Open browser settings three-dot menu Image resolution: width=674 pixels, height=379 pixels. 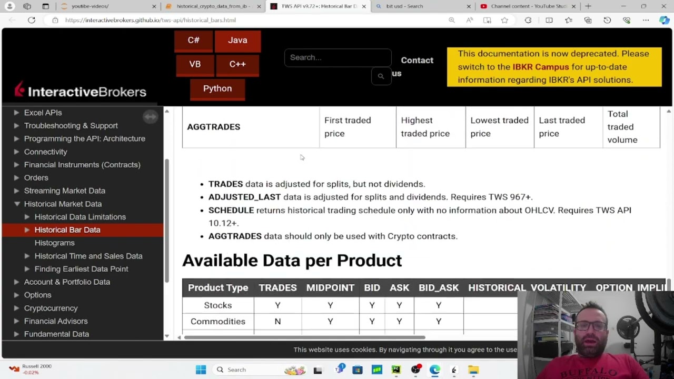click(x=646, y=20)
